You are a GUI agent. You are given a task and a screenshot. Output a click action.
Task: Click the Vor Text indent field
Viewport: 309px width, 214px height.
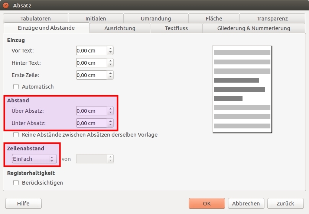click(x=91, y=51)
